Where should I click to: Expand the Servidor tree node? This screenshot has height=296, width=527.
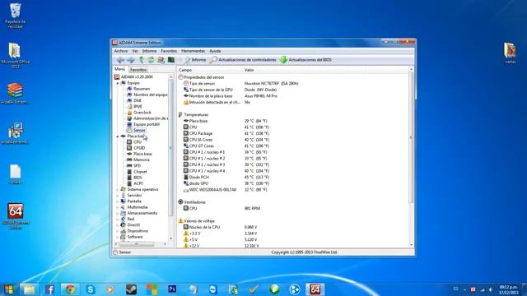118,196
